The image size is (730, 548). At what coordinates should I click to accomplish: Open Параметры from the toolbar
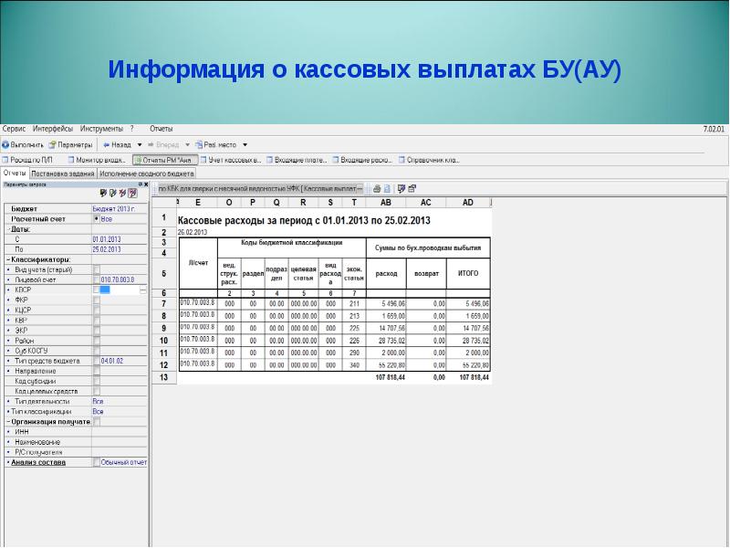point(70,144)
